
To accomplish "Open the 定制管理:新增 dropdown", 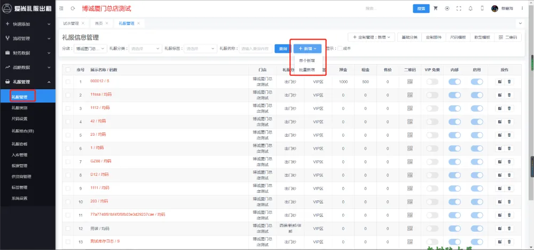I will click(372, 37).
